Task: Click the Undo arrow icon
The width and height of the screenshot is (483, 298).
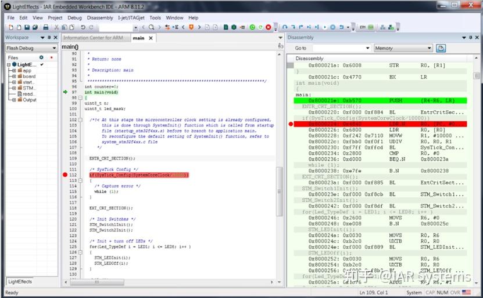Action: pyautogui.click(x=83, y=27)
